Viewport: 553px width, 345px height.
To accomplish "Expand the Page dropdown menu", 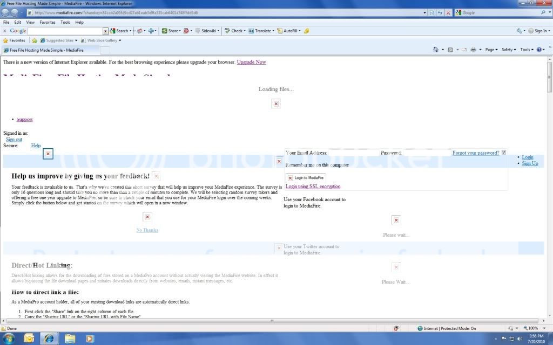I will tap(491, 50).
